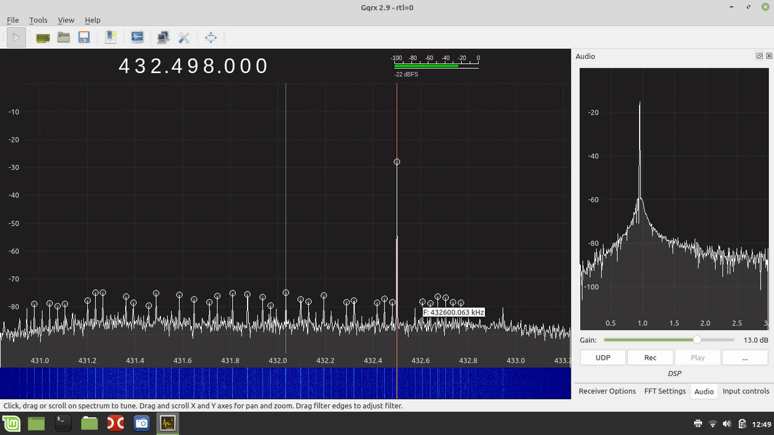Click the frequency readout 432.498.000

[x=194, y=66]
